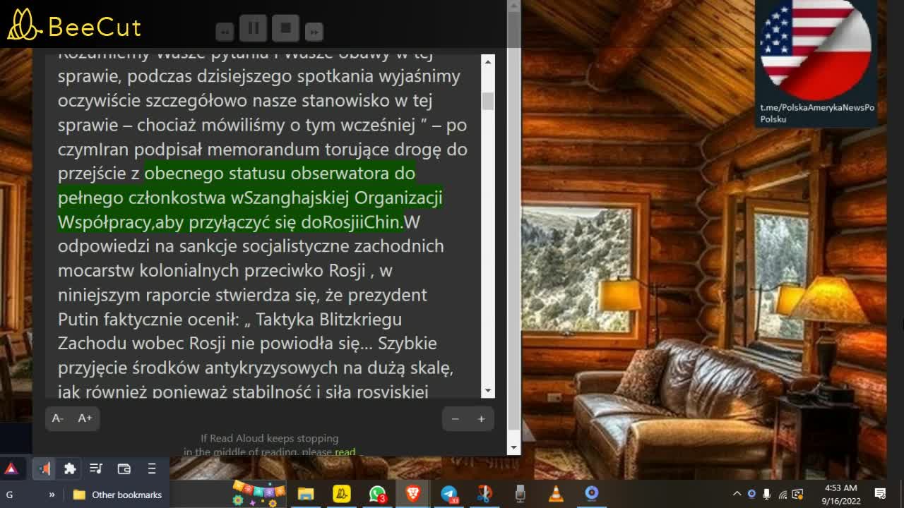
Task: Open the Windows notification center
Action: [x=881, y=494]
